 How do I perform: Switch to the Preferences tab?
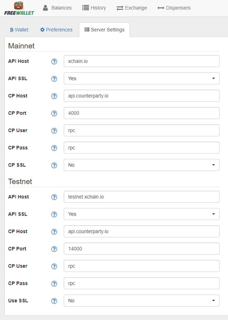[56, 30]
